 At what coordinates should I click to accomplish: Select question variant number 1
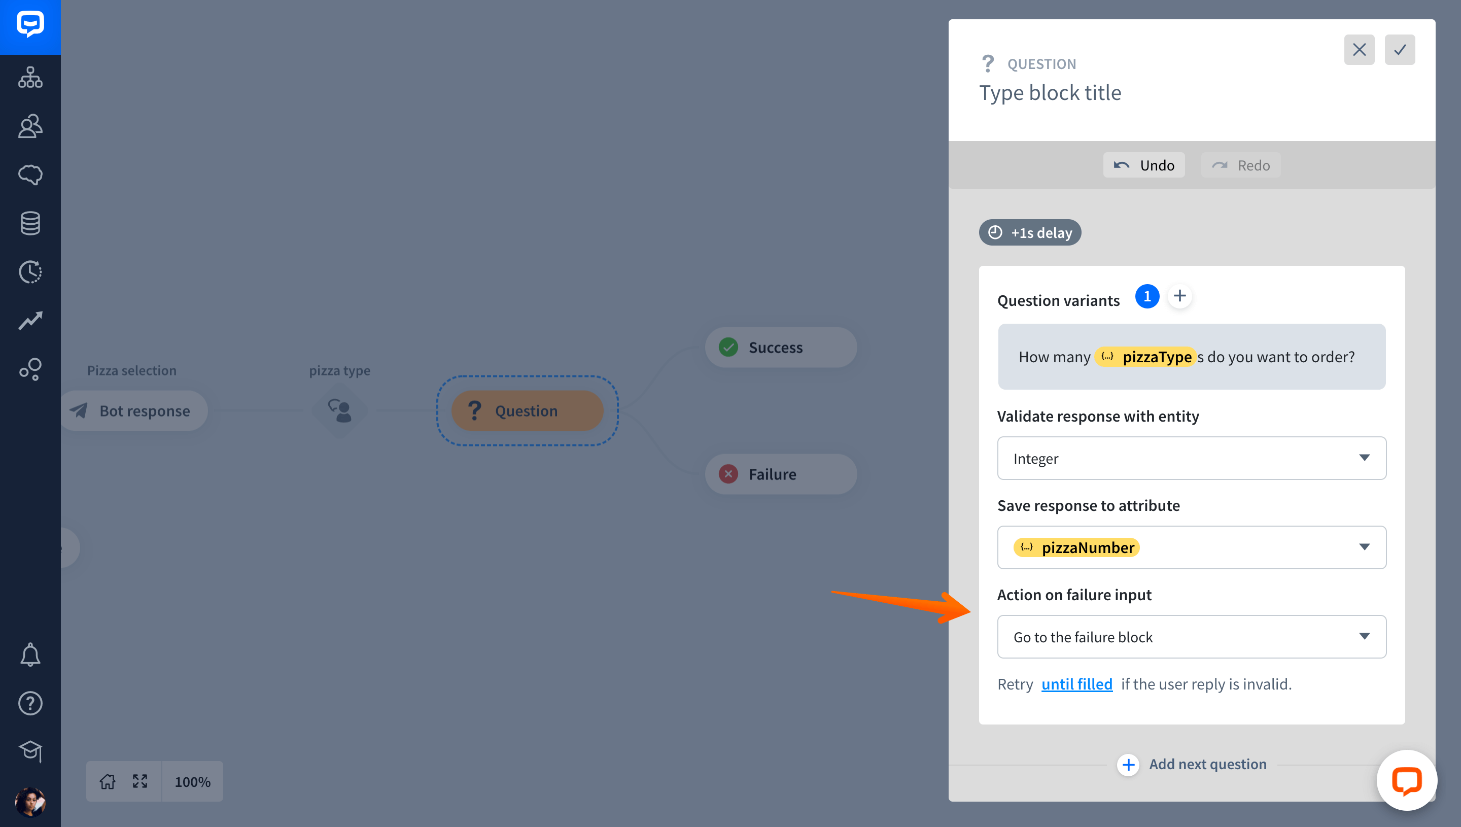tap(1147, 296)
